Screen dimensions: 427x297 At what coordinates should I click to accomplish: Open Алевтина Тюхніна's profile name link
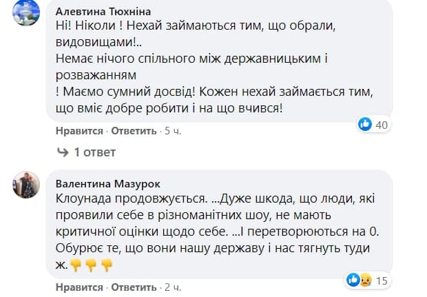[x=103, y=11]
